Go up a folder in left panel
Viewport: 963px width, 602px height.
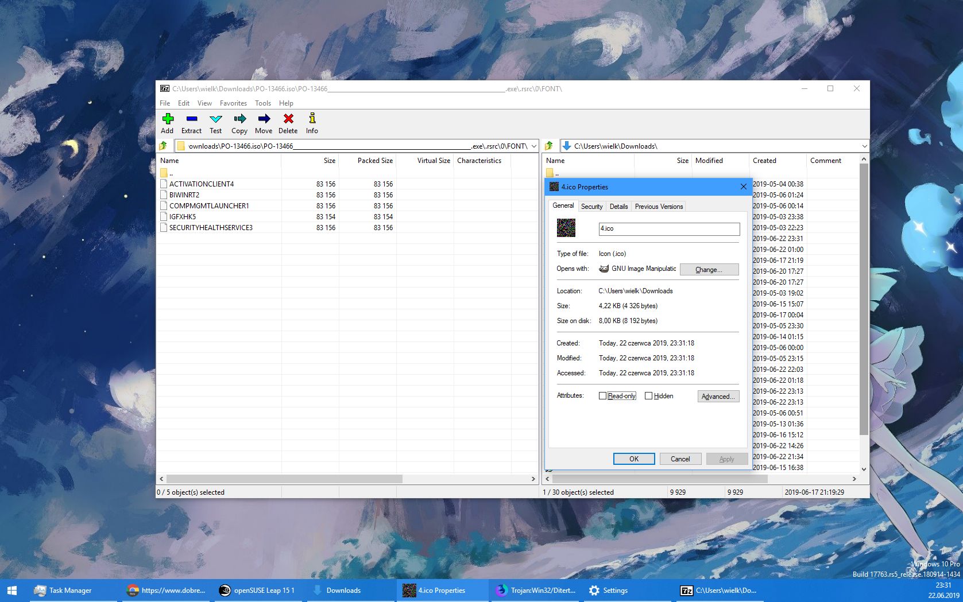[163, 146]
